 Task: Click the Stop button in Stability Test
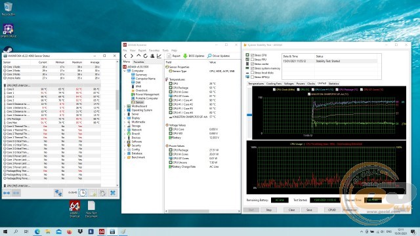pyautogui.click(x=268, y=210)
